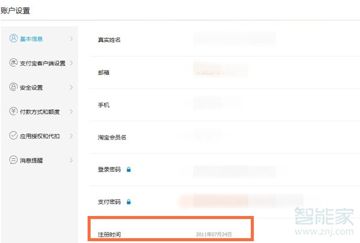Image resolution: width=360 pixels, height=243 pixels.
Task: Expand the 消息提醒 chevron arrow
Action: pos(71,160)
